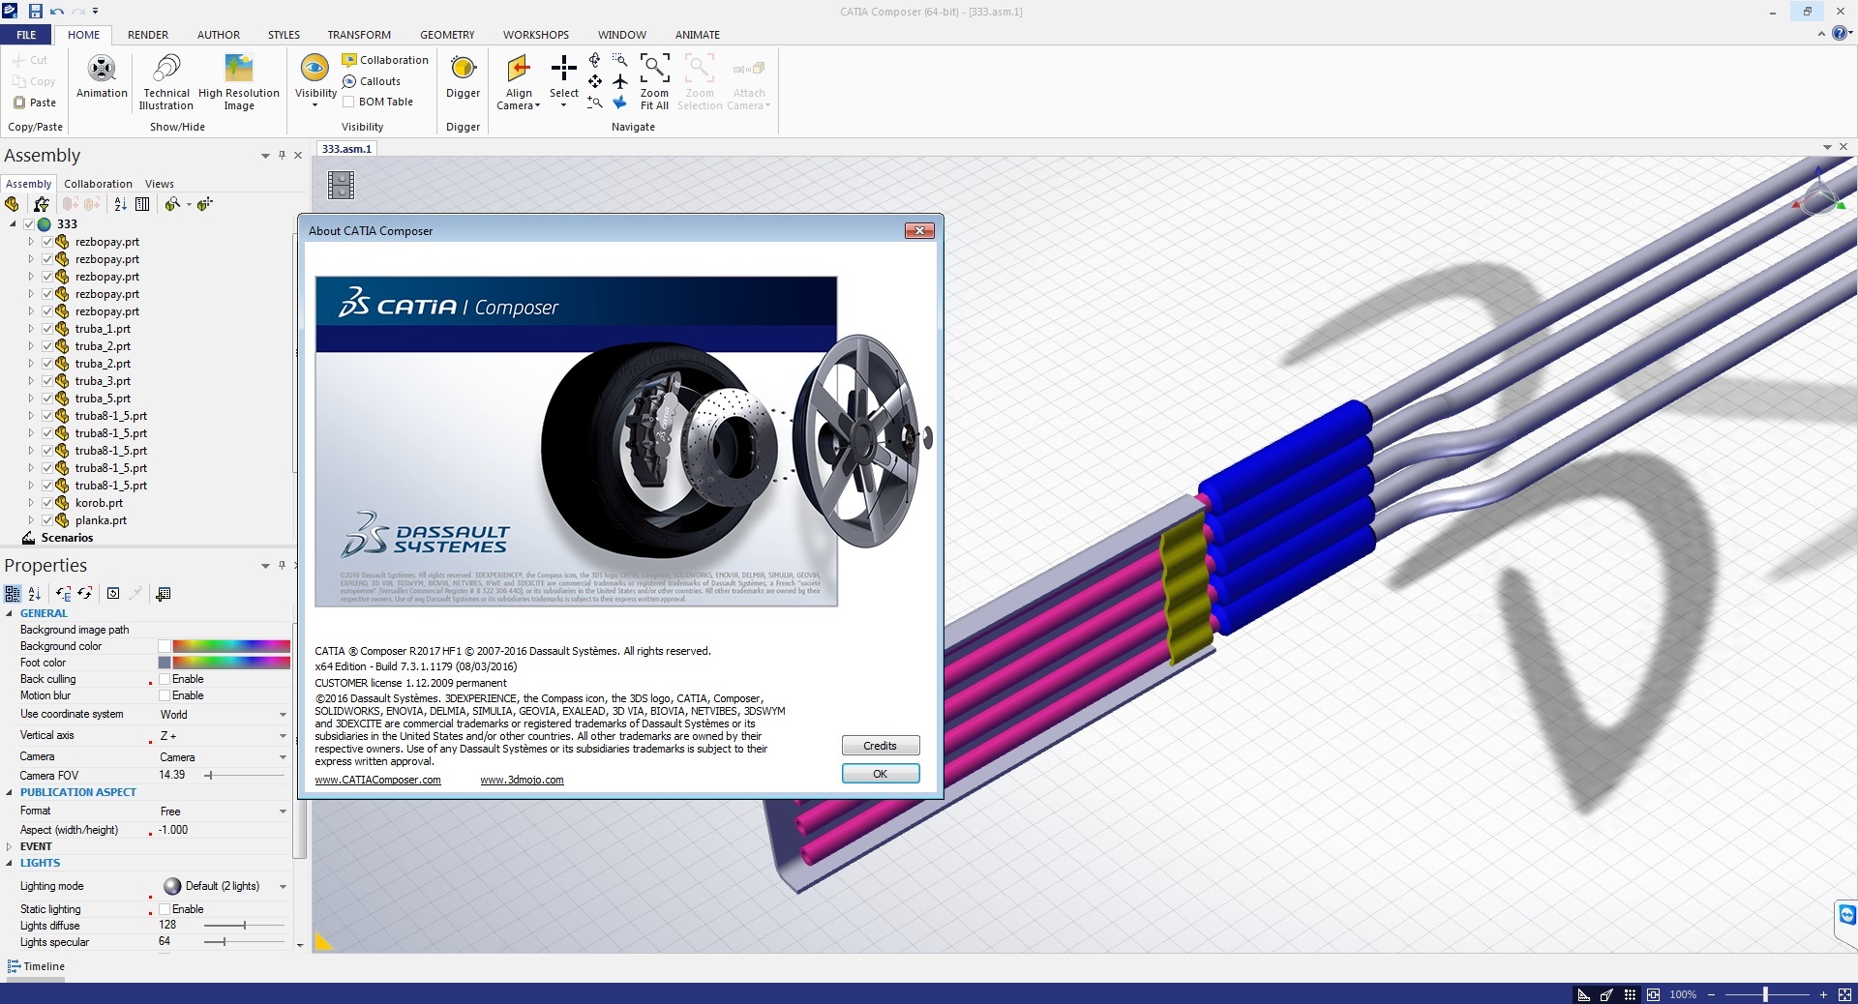
Task: Click the Timeline button at the bottom
Action: click(36, 966)
